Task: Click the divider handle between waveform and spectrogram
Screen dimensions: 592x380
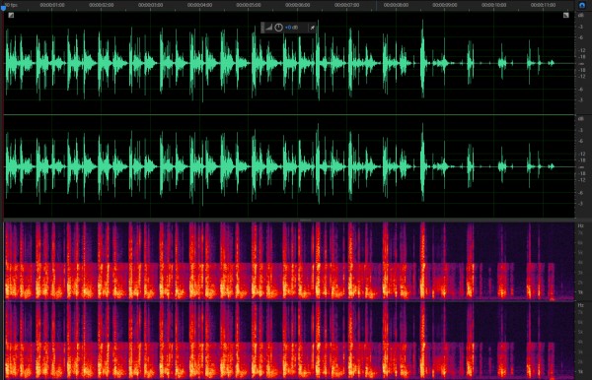Action: (305, 220)
